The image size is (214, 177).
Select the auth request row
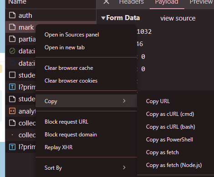tap(51, 16)
